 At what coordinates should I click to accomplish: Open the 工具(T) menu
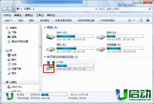click(x=40, y=15)
